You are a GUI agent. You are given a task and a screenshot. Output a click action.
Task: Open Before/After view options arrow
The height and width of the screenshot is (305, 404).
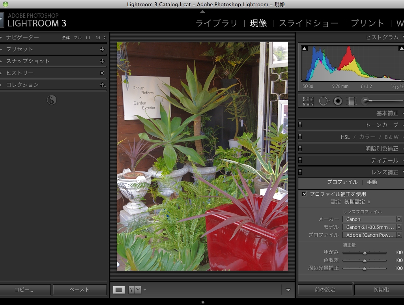click(x=145, y=290)
